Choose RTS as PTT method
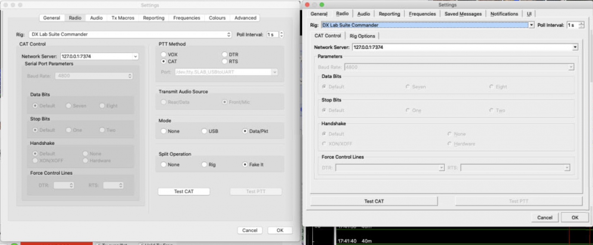 click(225, 61)
